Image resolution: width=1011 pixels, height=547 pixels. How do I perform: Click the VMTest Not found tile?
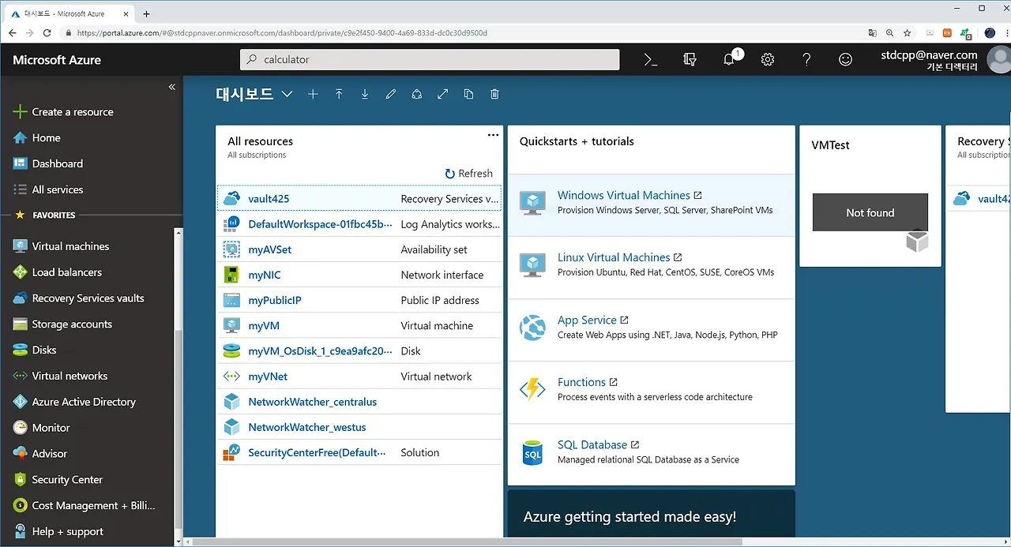tap(870, 196)
